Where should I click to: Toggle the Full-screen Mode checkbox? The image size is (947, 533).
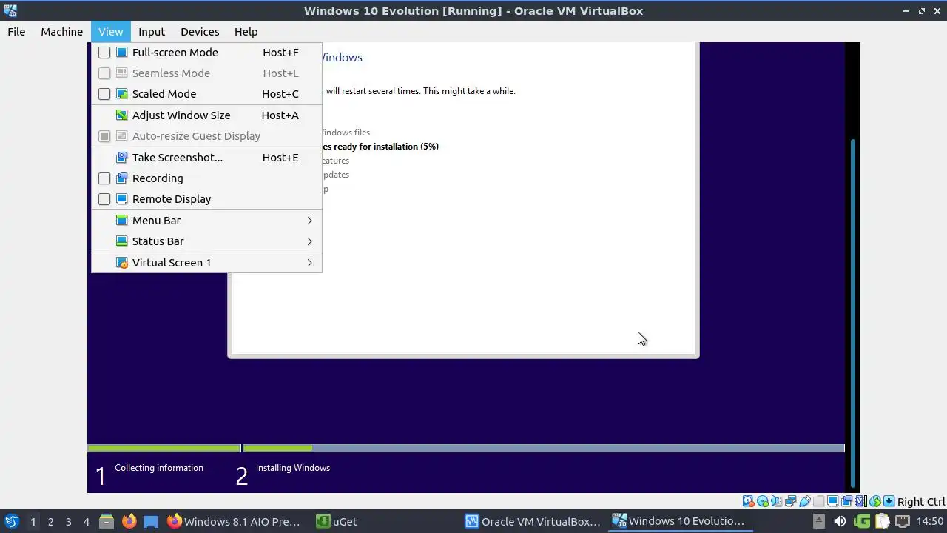104,53
